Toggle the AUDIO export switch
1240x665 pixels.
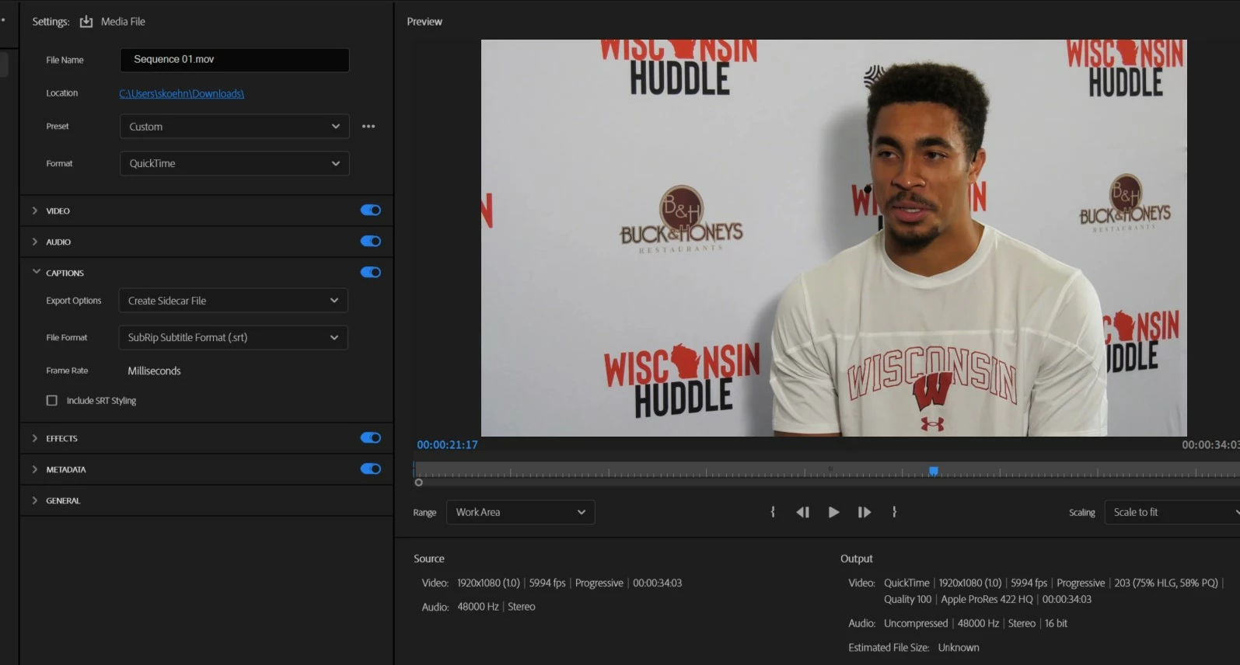[371, 241]
